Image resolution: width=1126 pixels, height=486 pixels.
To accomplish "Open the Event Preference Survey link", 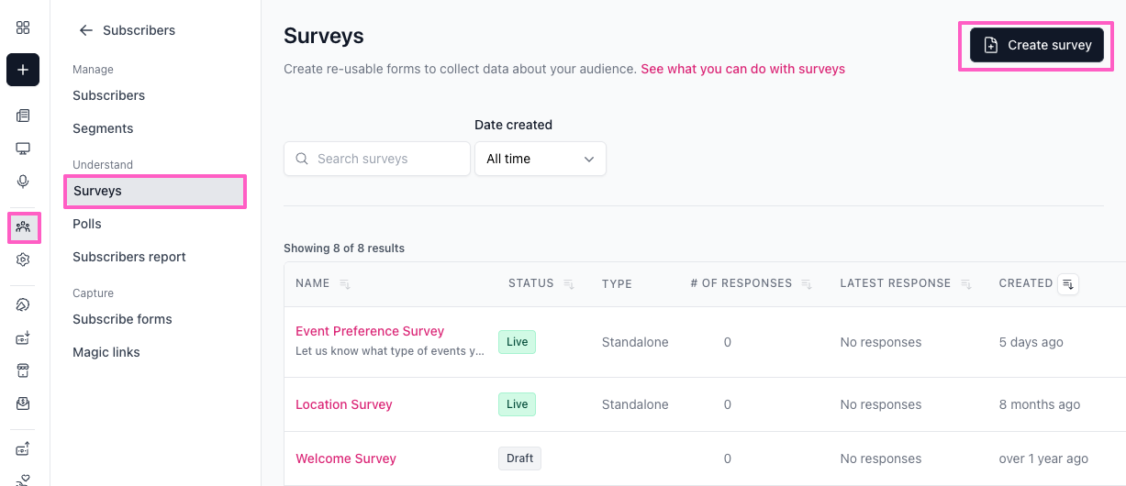I will [370, 331].
